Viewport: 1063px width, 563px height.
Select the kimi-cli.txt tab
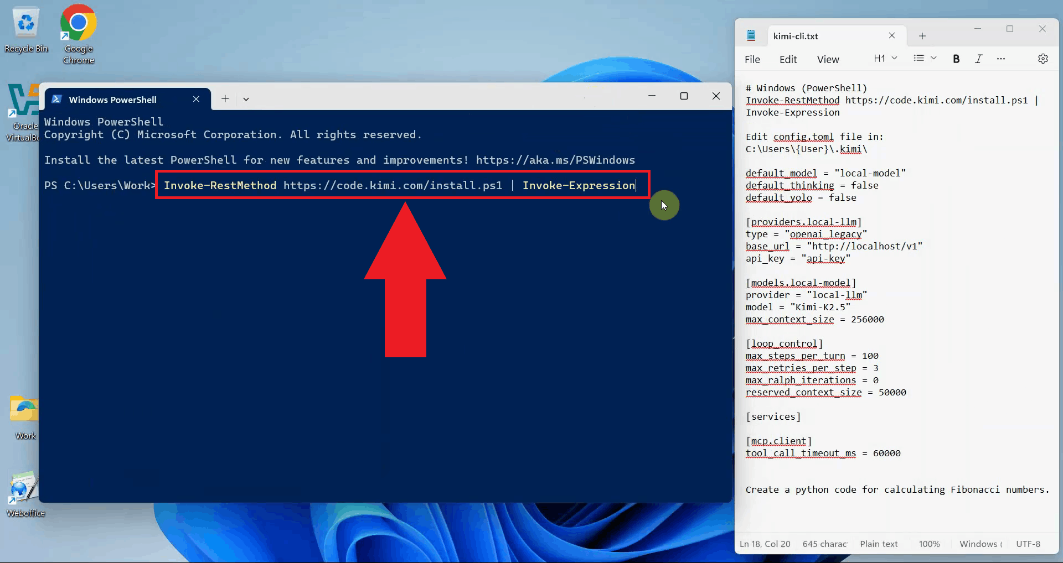796,36
